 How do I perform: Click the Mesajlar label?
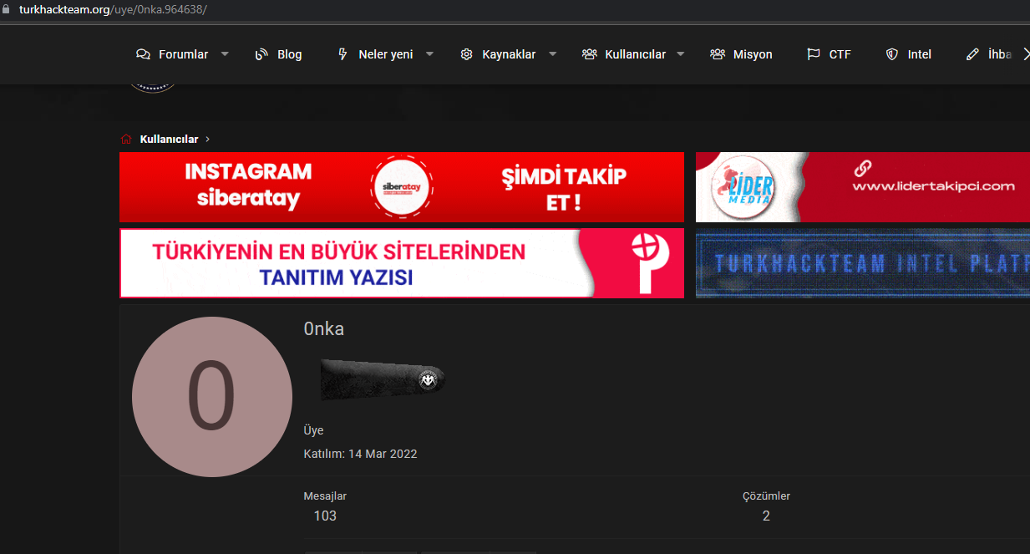325,496
